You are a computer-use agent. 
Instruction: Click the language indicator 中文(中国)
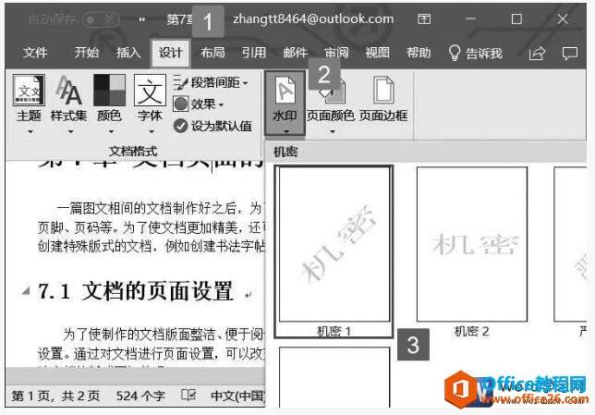238,396
